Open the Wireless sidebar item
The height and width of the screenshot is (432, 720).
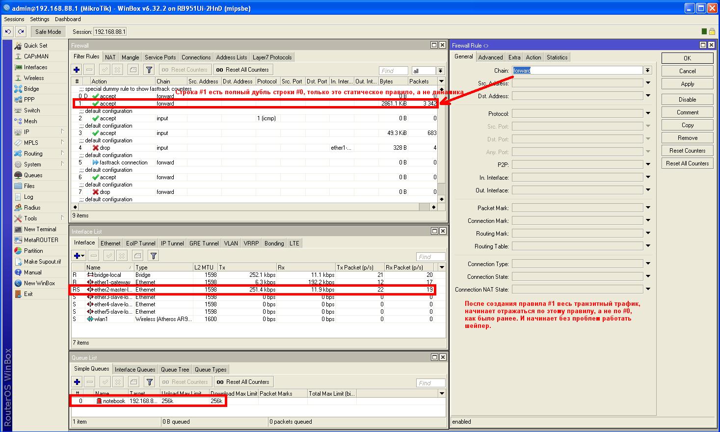(x=33, y=78)
